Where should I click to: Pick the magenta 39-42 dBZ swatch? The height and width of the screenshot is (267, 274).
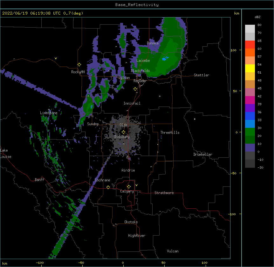coord(250,100)
